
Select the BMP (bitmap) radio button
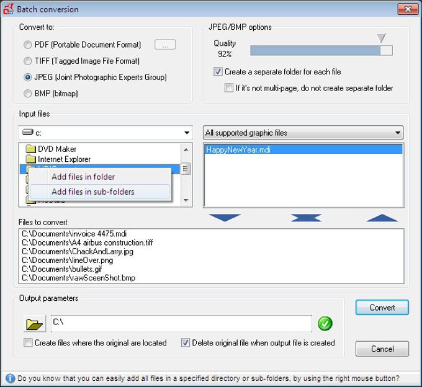(27, 93)
